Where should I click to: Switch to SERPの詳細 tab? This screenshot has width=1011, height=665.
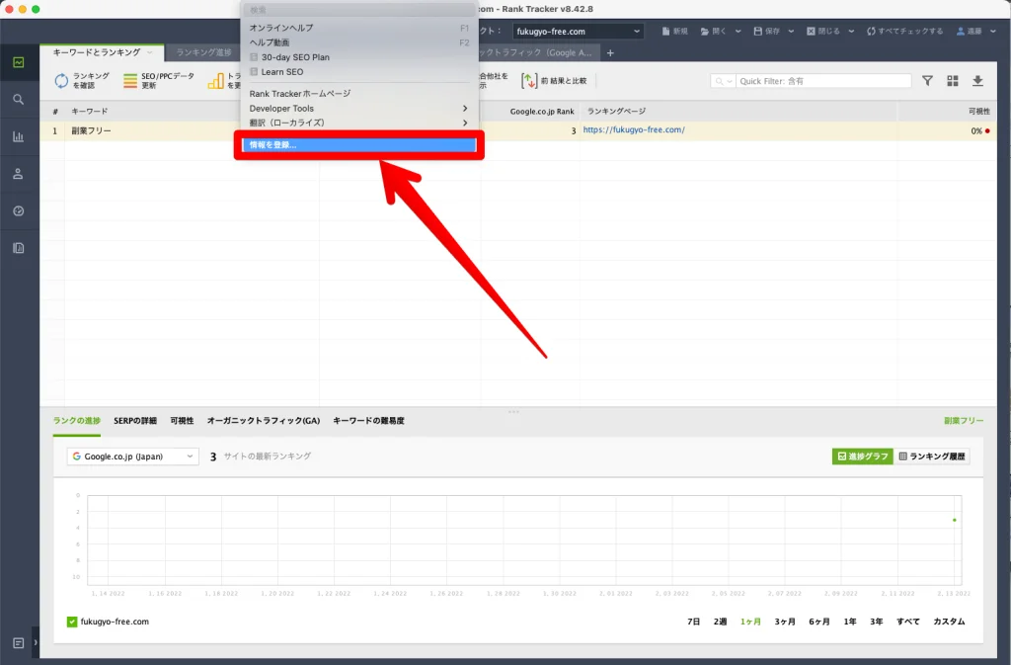click(x=134, y=421)
